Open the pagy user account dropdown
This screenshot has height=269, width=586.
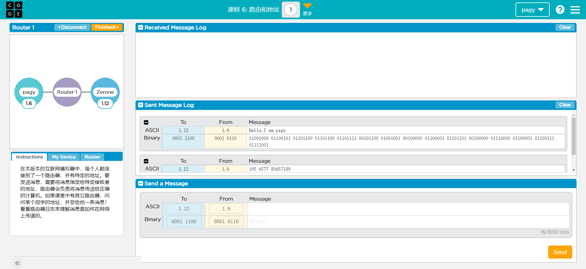[x=532, y=10]
